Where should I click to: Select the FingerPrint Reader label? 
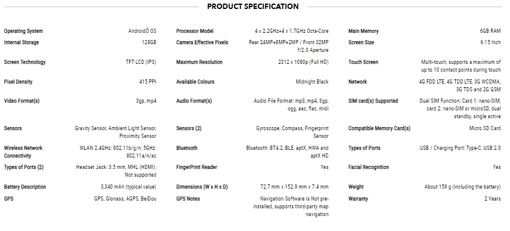pyautogui.click(x=196, y=167)
